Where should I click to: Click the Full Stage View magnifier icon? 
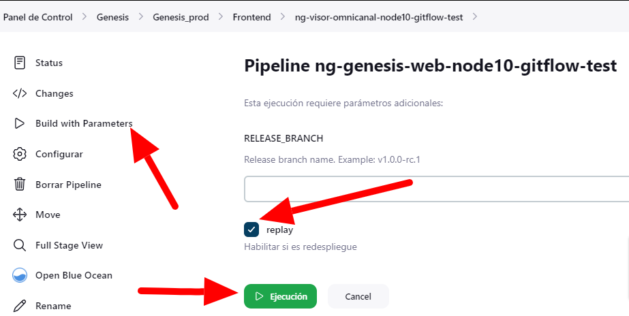(x=20, y=245)
